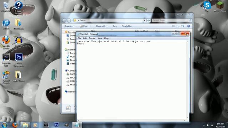Screen dimensions: 228x128
Task: Open Notepad Help menu
Action: [x=106, y=38]
